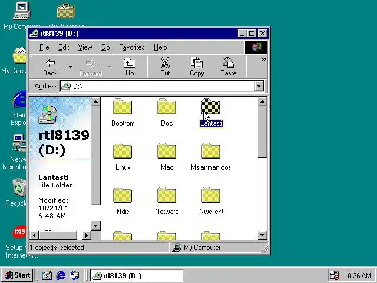This screenshot has width=377, height=283.
Task: Click the Lantasti folder name label
Action: click(x=211, y=123)
